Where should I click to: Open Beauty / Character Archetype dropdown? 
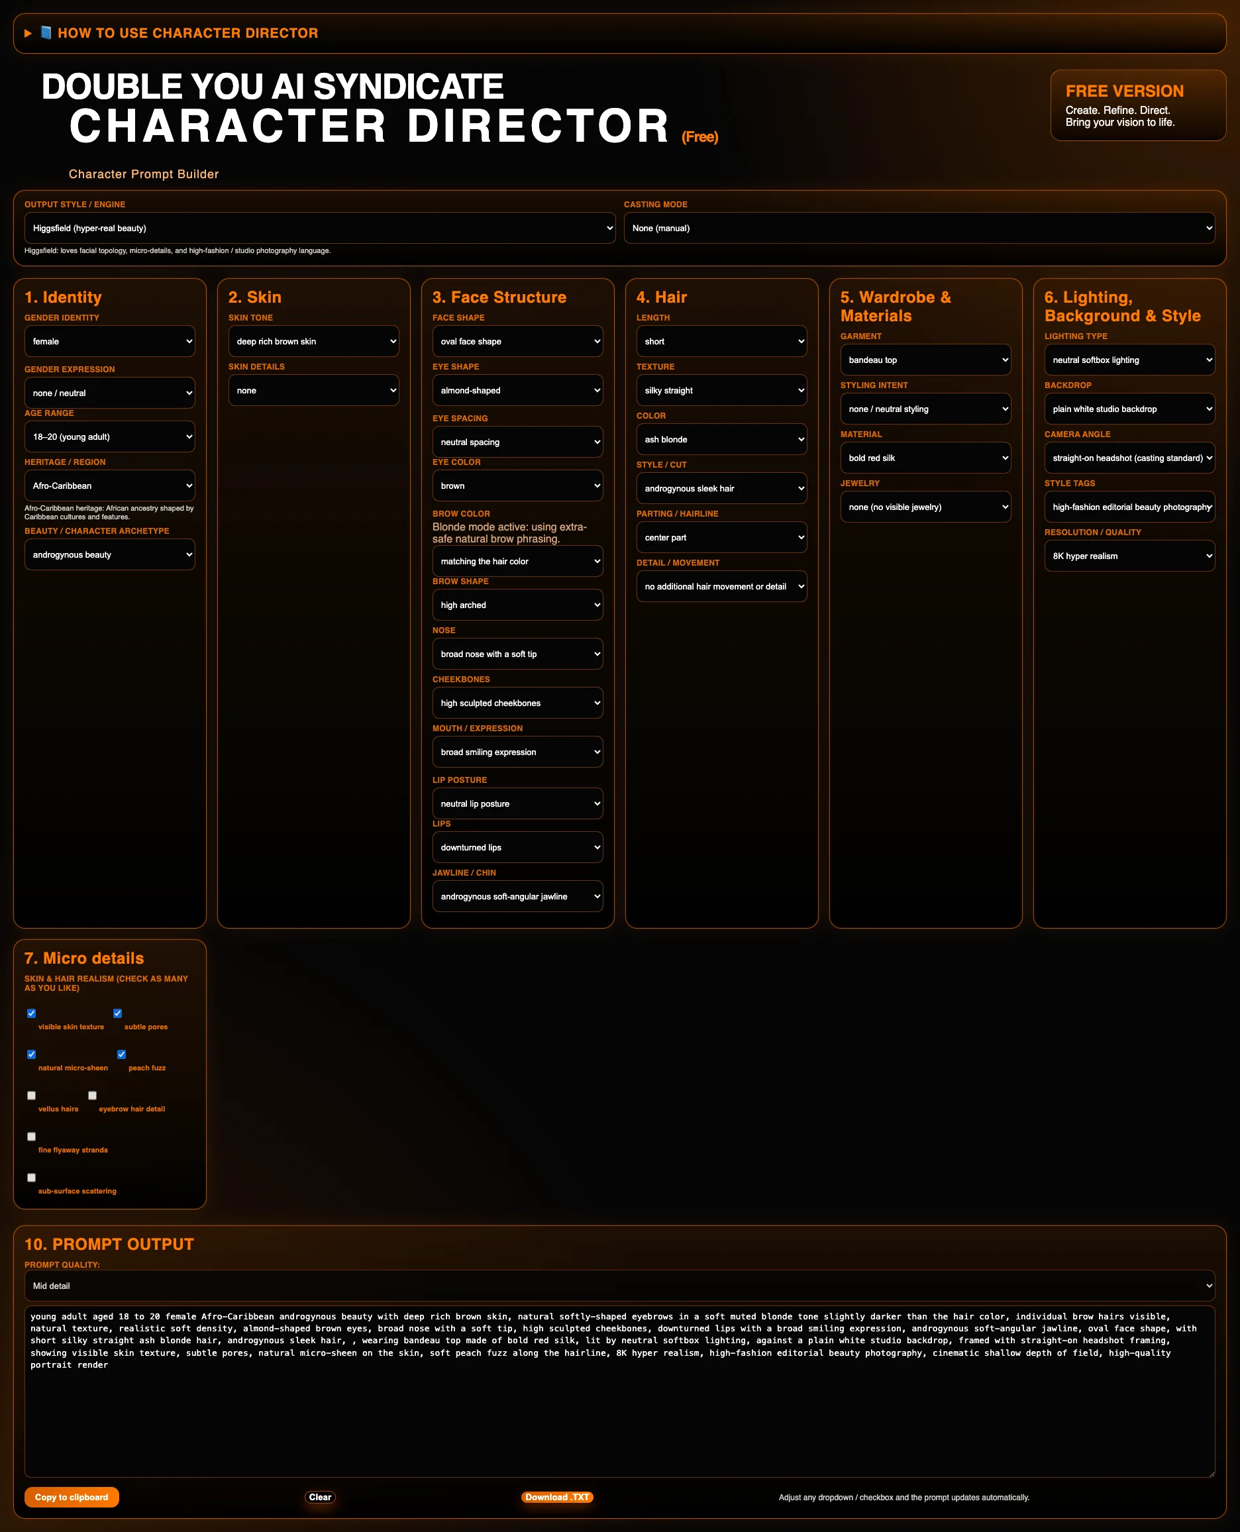pos(109,554)
